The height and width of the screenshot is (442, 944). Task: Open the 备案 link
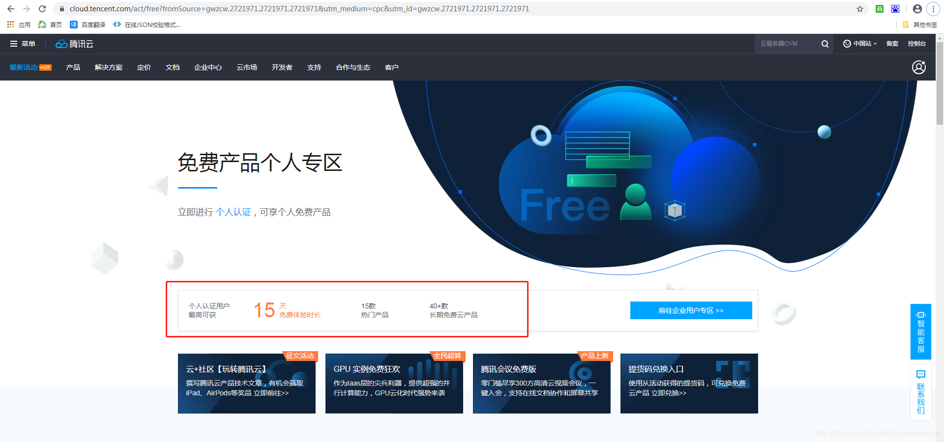[892, 44]
